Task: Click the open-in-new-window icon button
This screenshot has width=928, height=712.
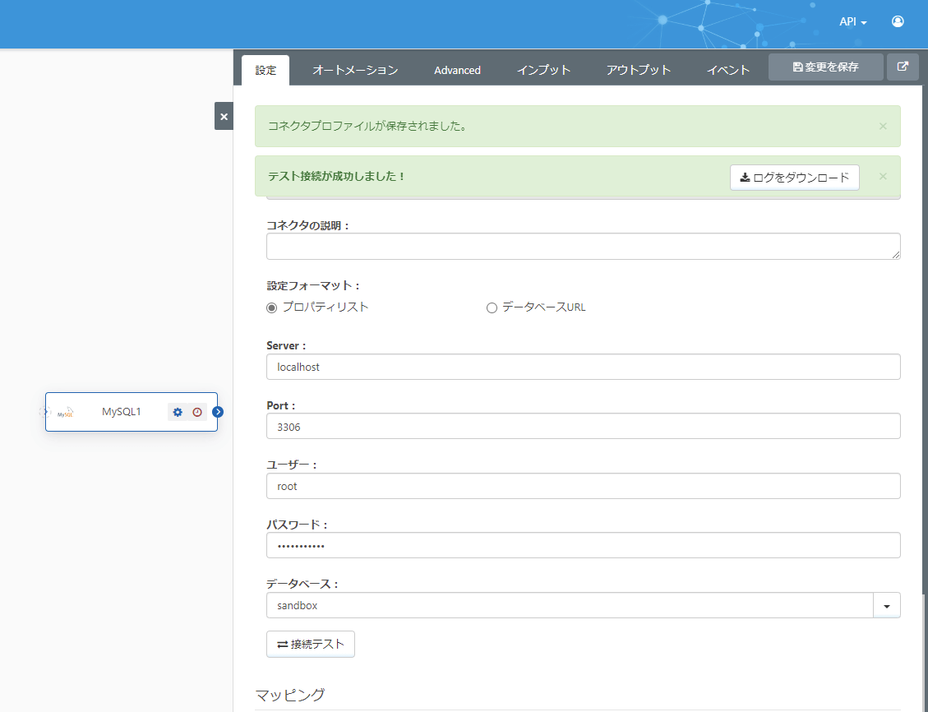Action: click(x=903, y=67)
